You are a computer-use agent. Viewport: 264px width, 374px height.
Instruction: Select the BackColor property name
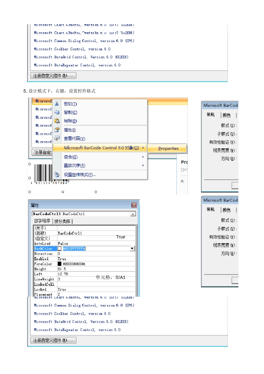(45, 249)
